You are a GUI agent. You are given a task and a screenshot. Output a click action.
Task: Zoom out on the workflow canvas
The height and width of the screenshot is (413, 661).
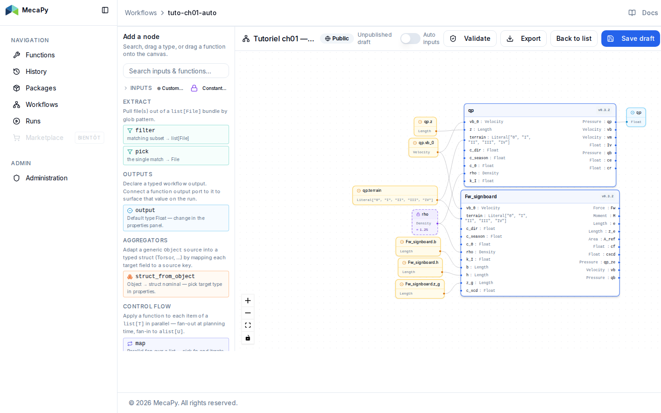[248, 313]
